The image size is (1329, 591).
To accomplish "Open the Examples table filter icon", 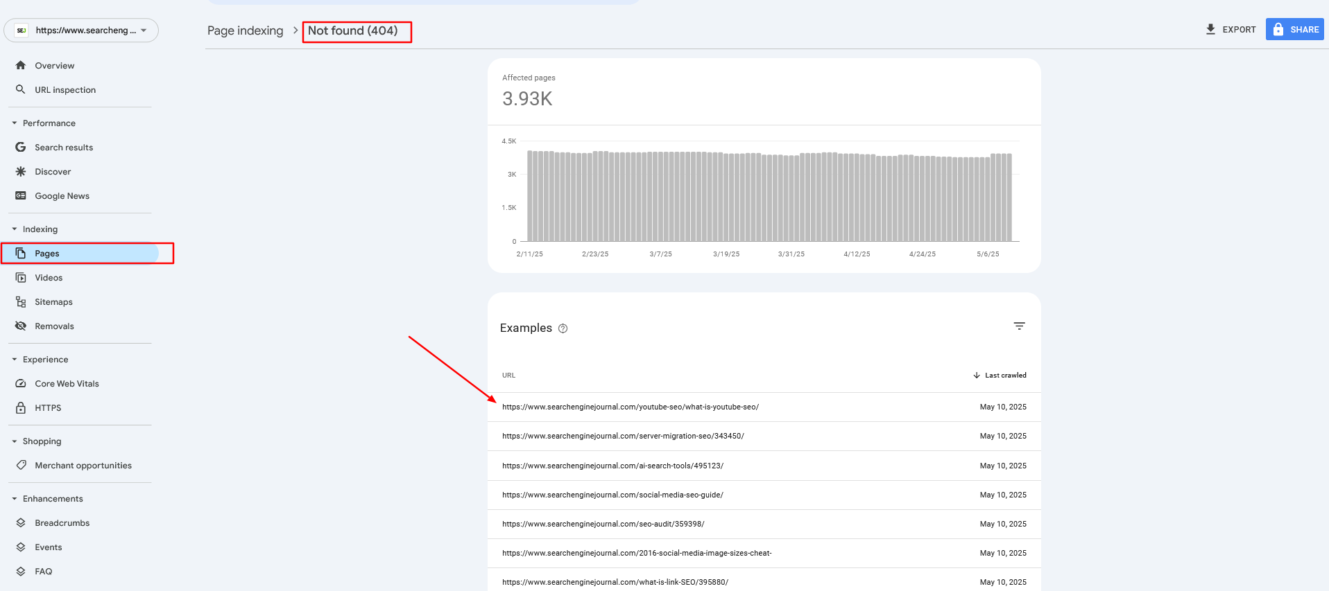I will pyautogui.click(x=1019, y=326).
